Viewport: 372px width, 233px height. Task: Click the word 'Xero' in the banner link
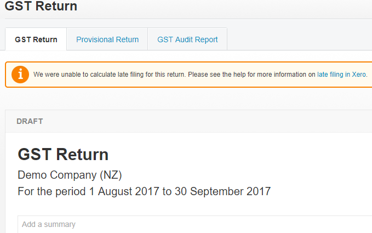359,75
